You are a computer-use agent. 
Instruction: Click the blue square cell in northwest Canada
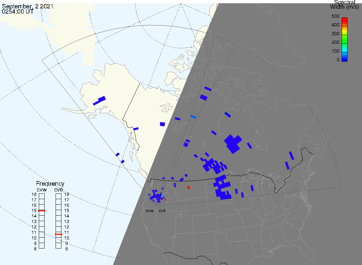pyautogui.click(x=163, y=124)
